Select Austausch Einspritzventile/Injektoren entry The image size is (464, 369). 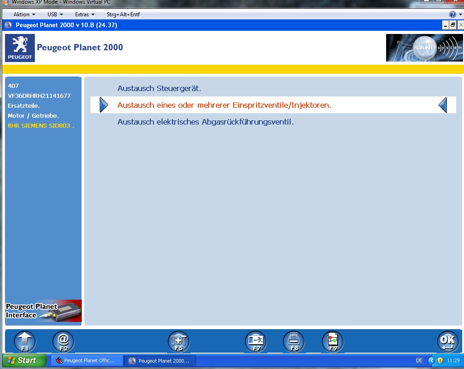(x=224, y=105)
